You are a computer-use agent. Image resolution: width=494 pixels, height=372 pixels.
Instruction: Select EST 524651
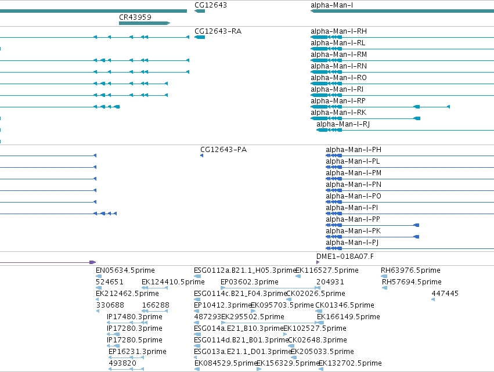(110, 282)
